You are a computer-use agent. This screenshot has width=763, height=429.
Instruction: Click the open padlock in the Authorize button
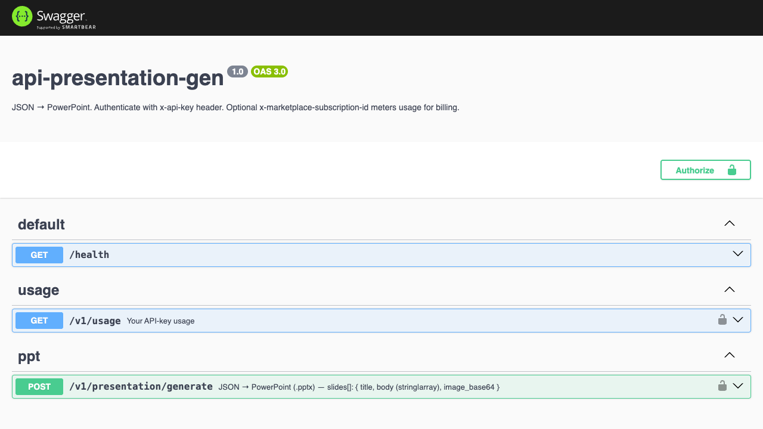click(x=732, y=170)
